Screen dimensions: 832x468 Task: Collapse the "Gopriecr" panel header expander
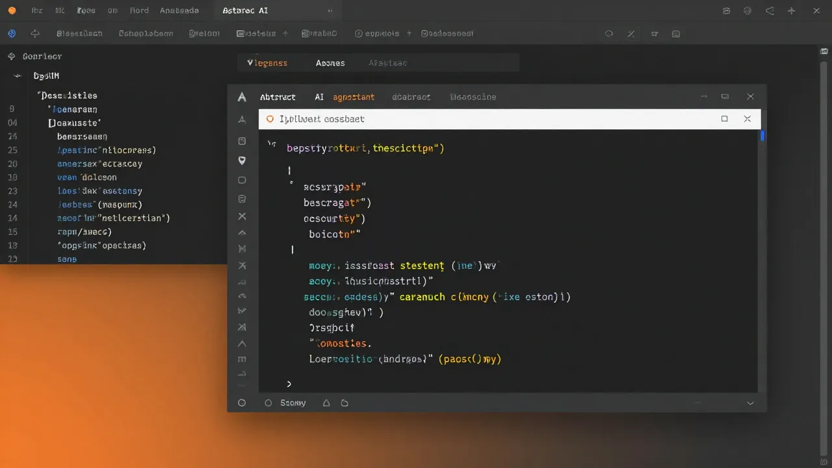point(11,57)
